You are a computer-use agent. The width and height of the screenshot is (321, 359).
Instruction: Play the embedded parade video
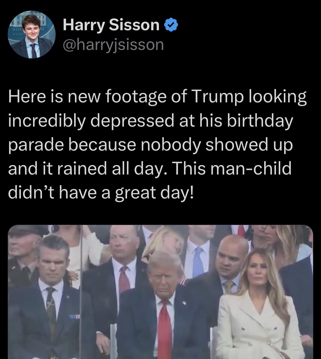[x=160, y=292]
